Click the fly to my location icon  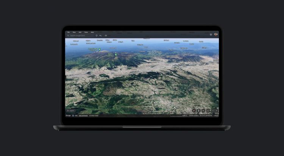point(208,111)
